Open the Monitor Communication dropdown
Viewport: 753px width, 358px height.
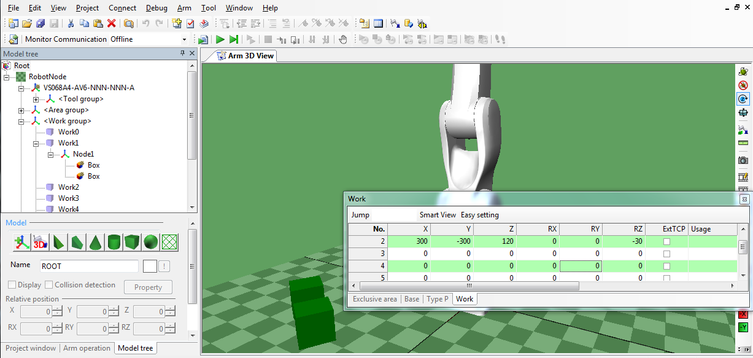(x=184, y=39)
